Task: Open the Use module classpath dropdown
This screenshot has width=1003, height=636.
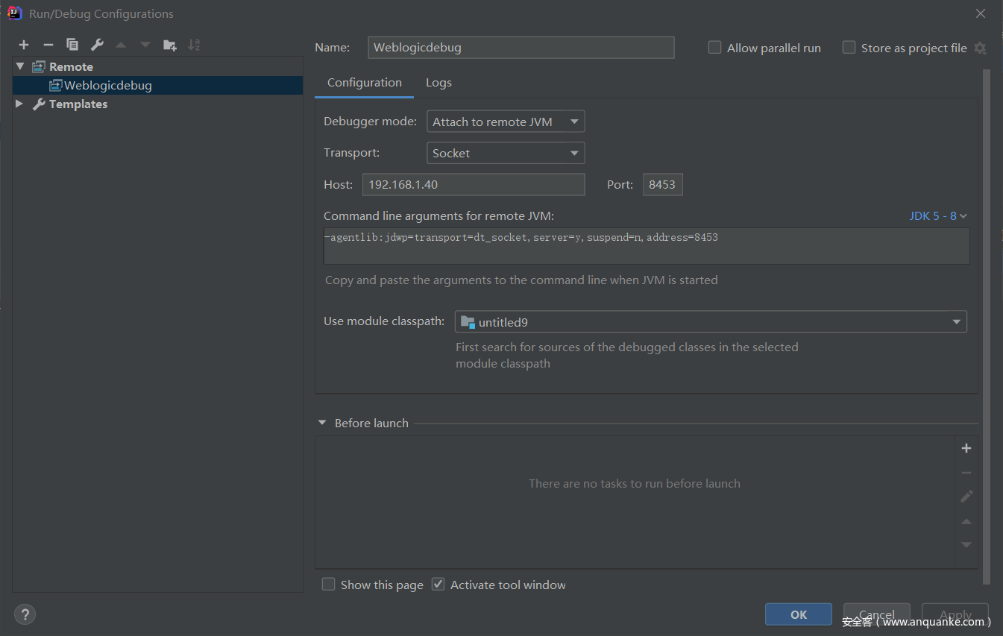Action: point(710,322)
